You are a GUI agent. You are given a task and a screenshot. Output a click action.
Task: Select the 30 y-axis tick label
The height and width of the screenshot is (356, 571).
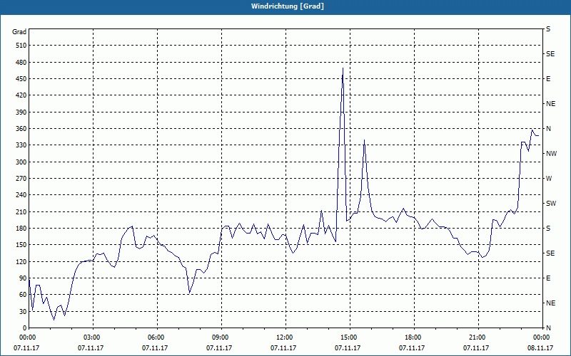point(24,312)
